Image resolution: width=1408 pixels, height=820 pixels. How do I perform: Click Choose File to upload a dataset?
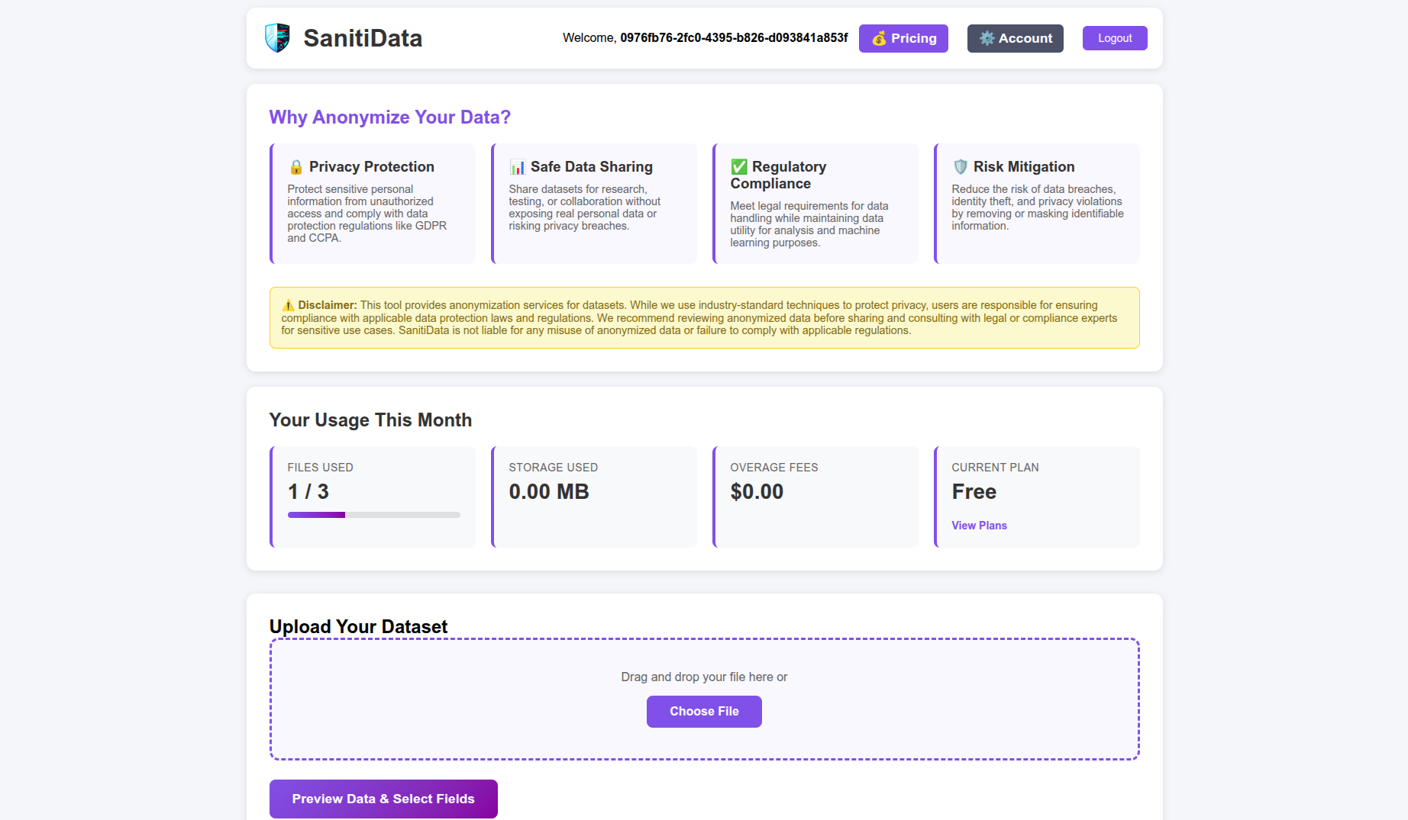pyautogui.click(x=703, y=711)
